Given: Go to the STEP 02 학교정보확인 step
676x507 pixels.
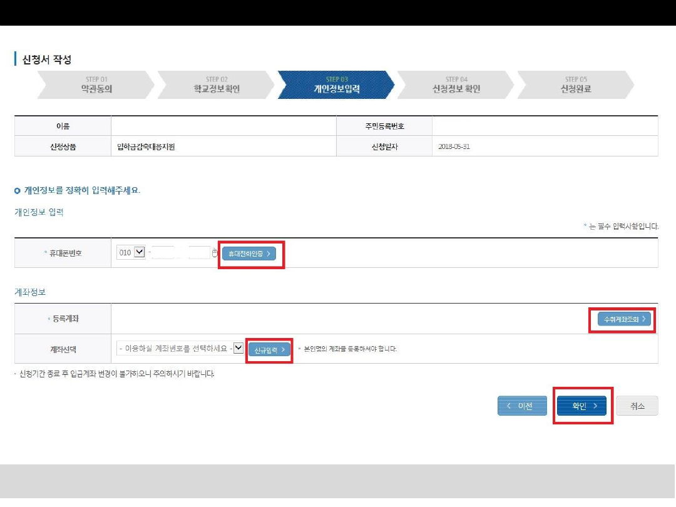Looking at the screenshot, I should [216, 85].
